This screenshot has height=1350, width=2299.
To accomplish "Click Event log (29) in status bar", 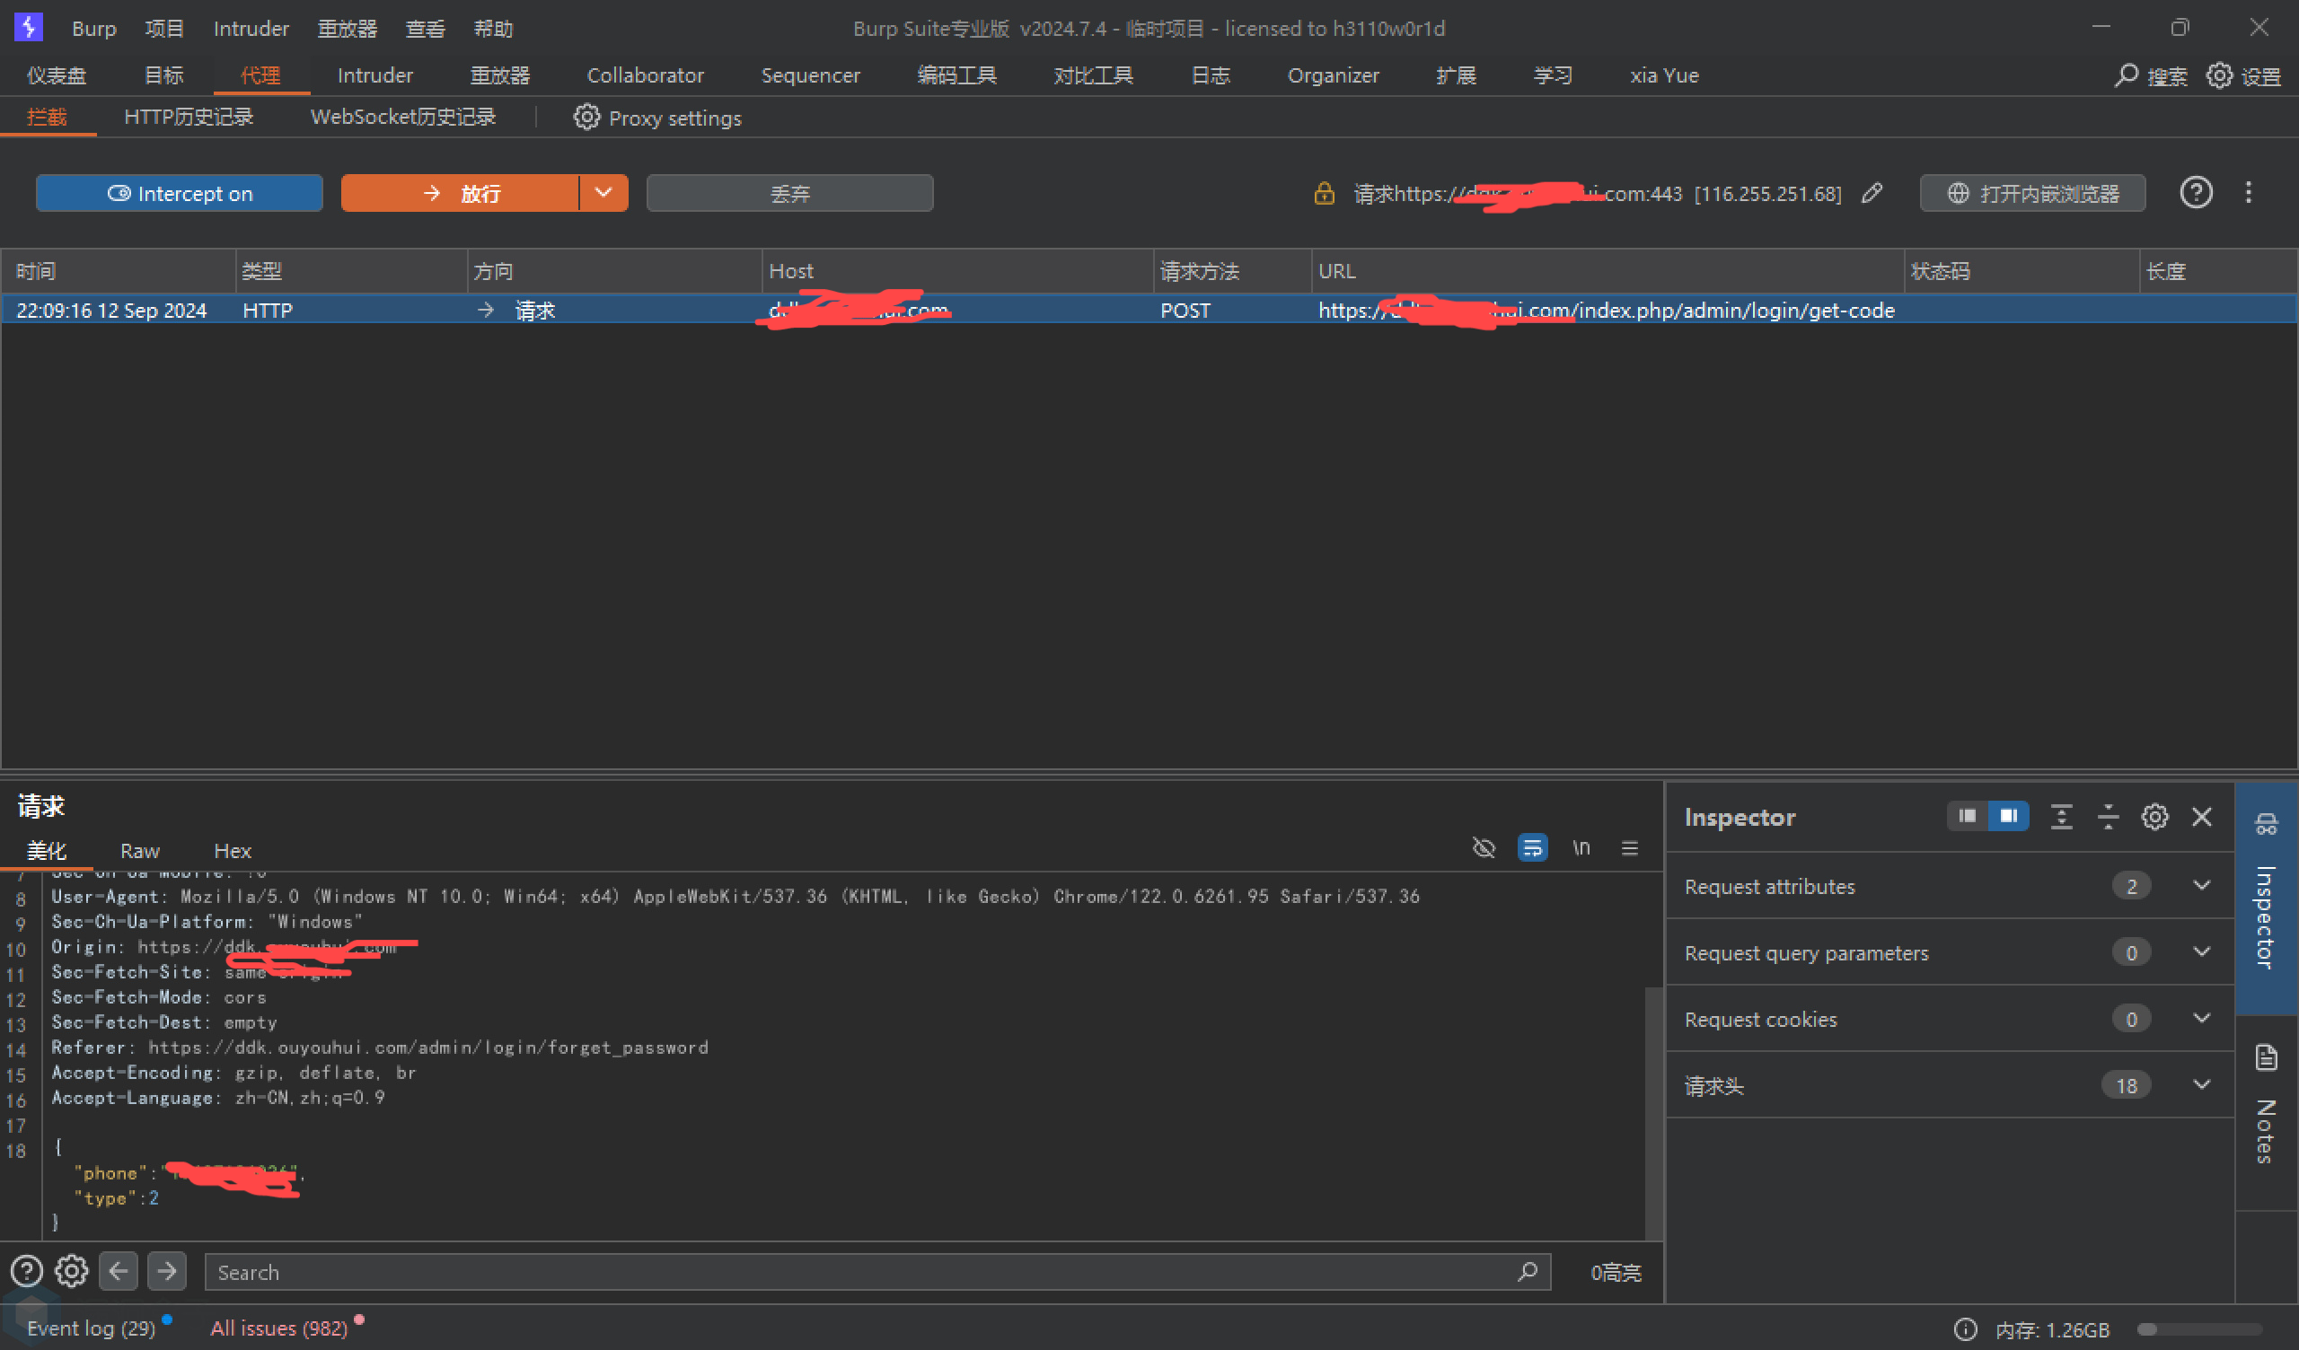I will tap(91, 1328).
